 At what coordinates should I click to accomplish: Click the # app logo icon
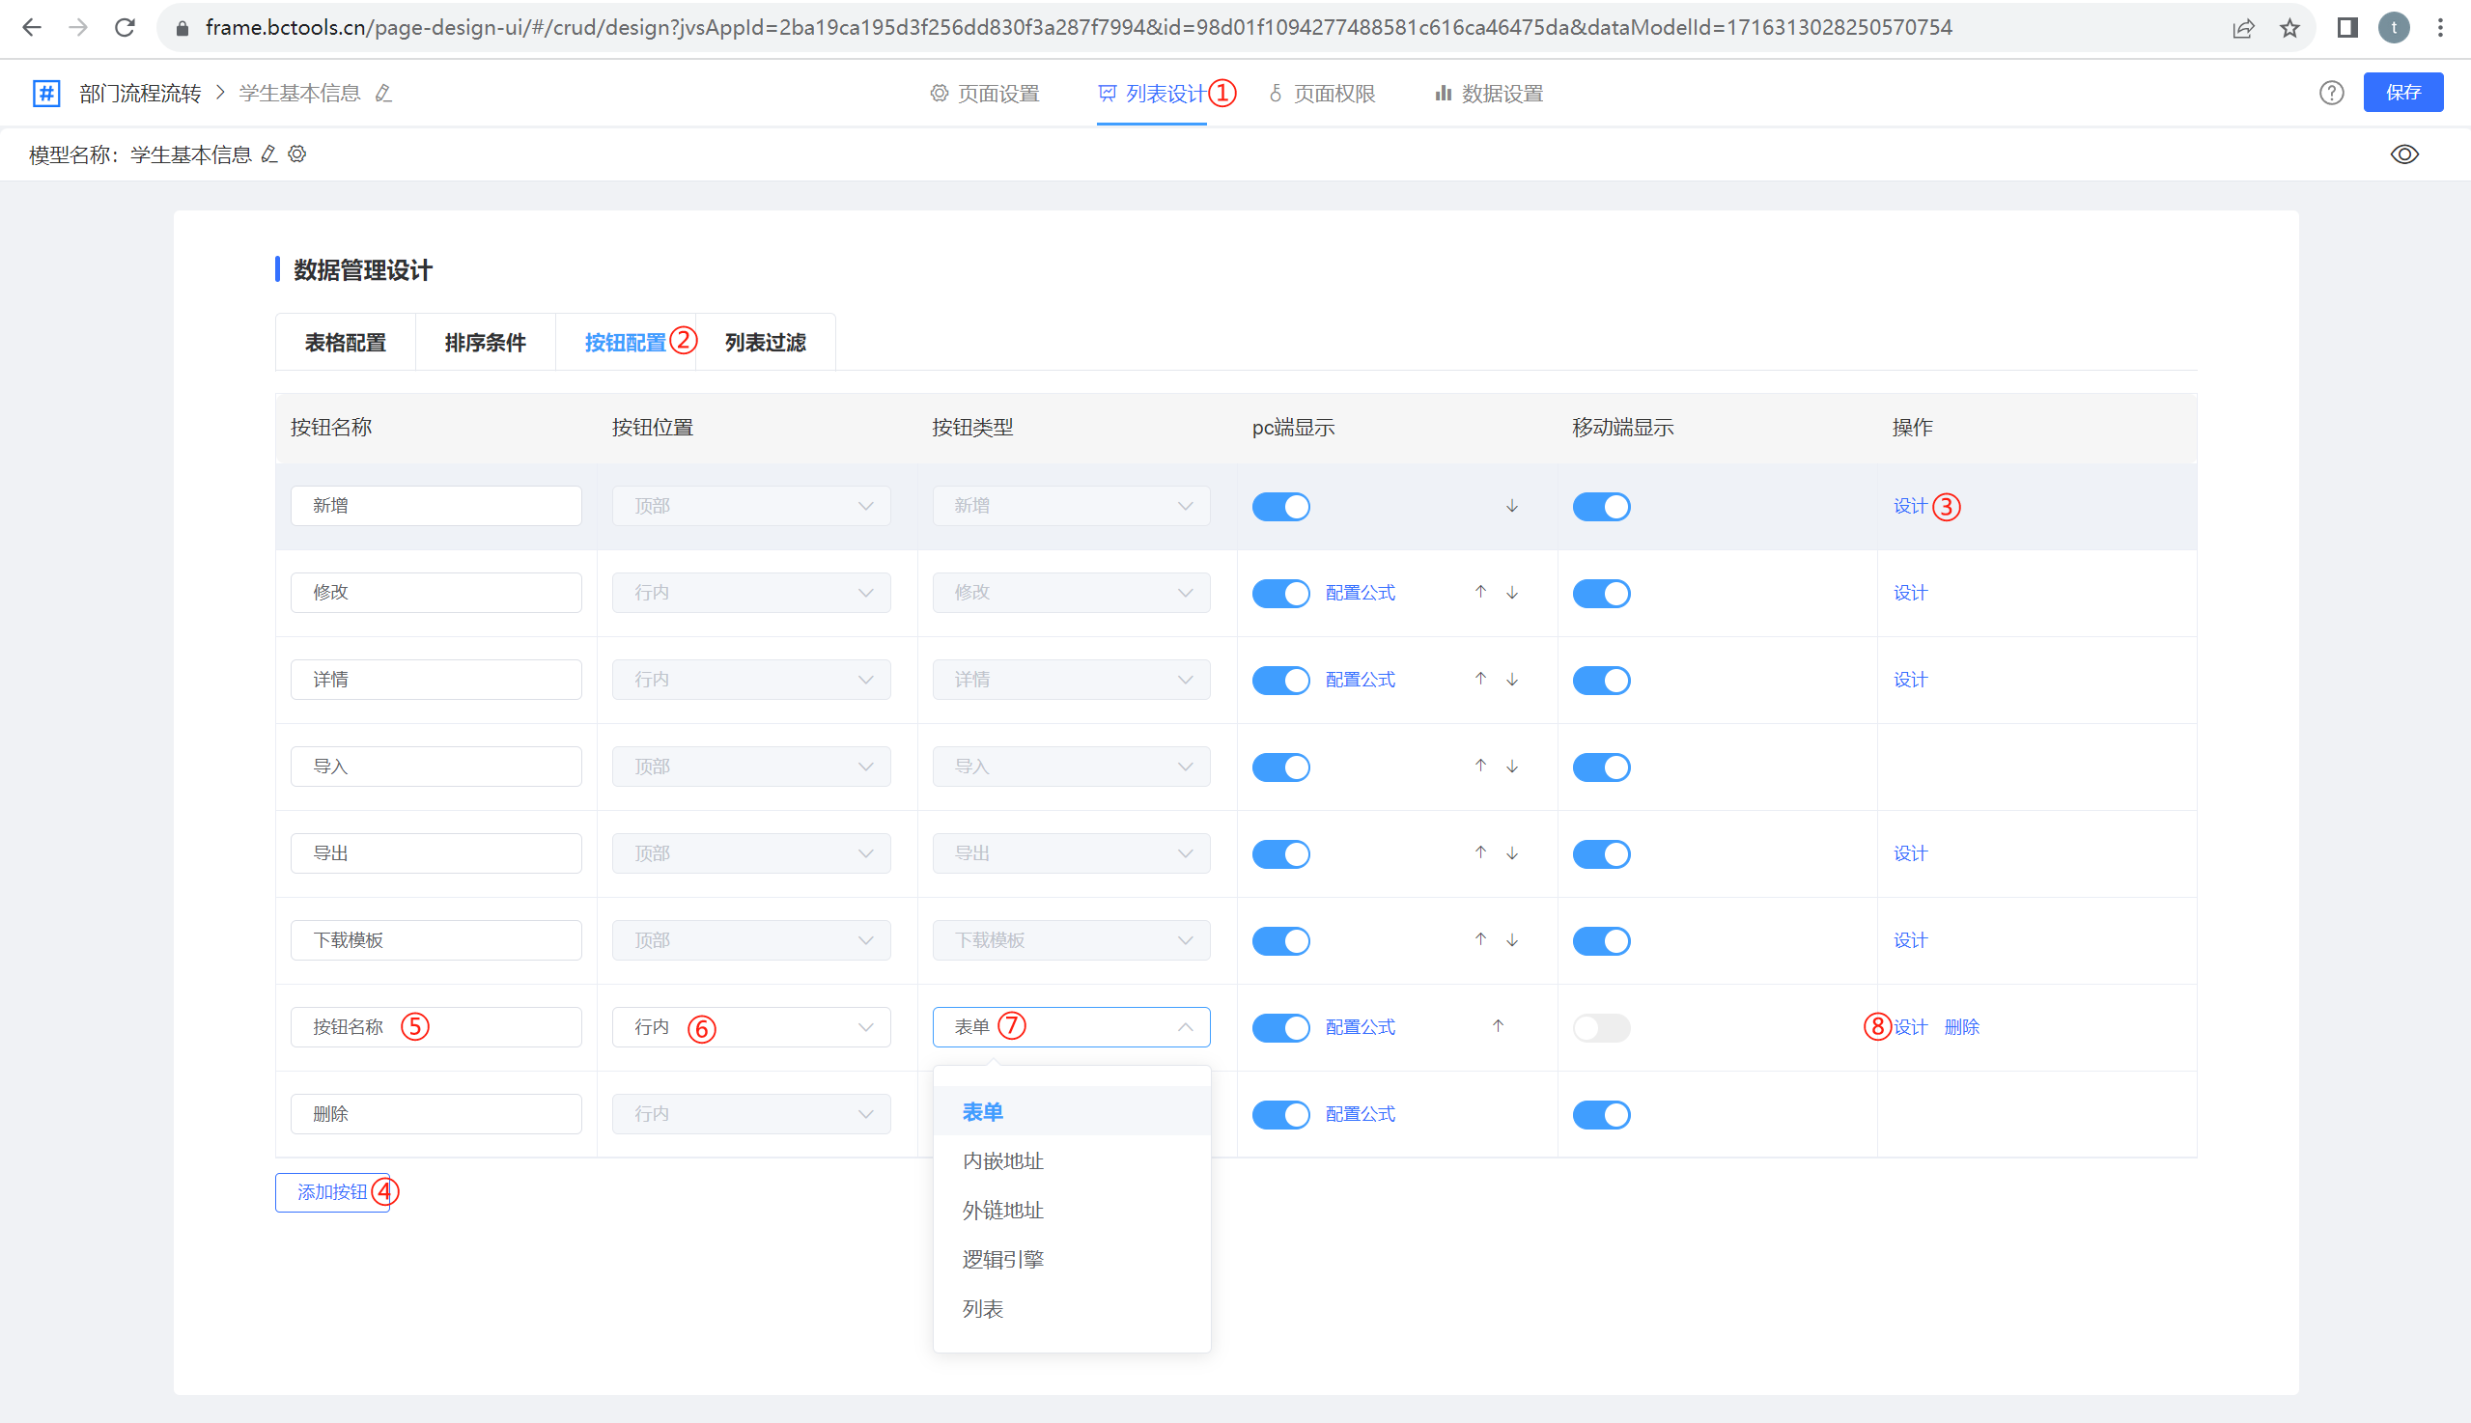point(46,93)
